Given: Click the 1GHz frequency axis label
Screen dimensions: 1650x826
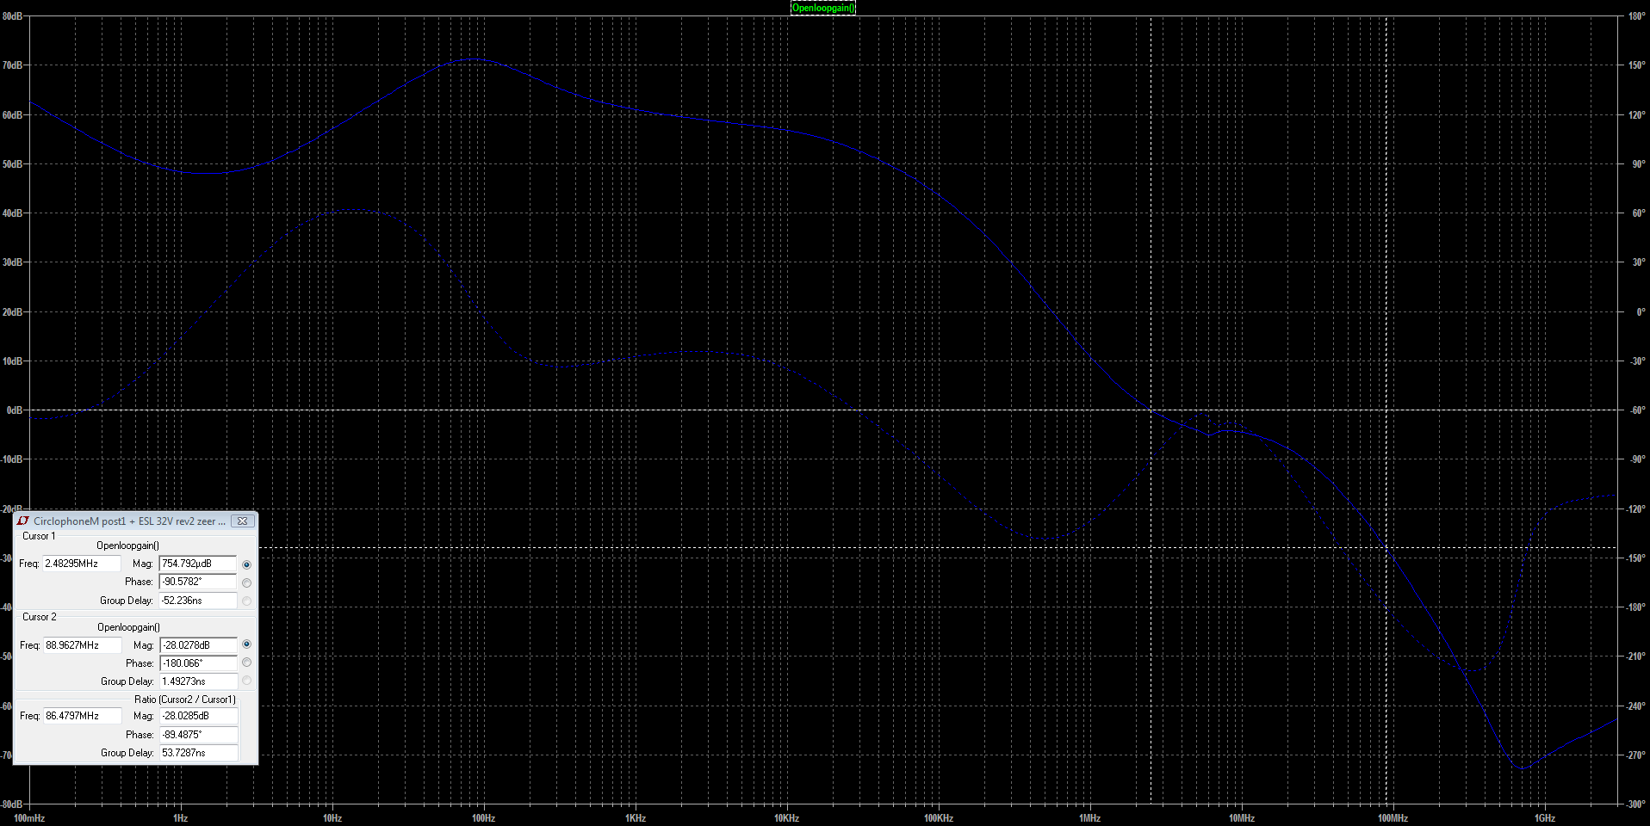Looking at the screenshot, I should (1545, 818).
